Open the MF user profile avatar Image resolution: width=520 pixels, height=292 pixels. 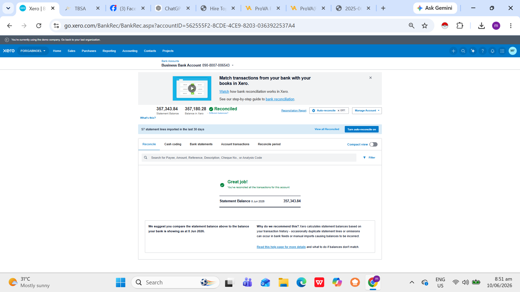512,51
